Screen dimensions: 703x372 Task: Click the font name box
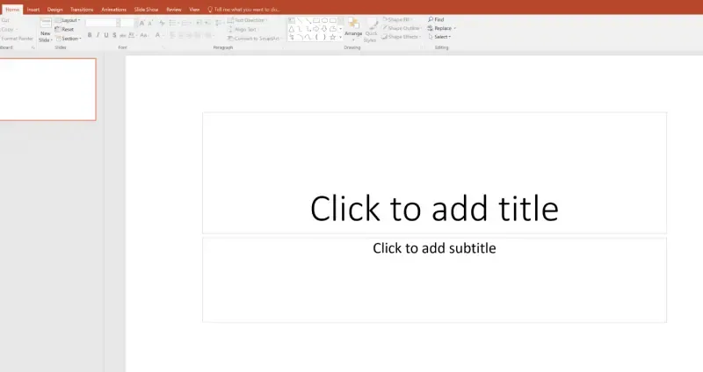pos(103,23)
